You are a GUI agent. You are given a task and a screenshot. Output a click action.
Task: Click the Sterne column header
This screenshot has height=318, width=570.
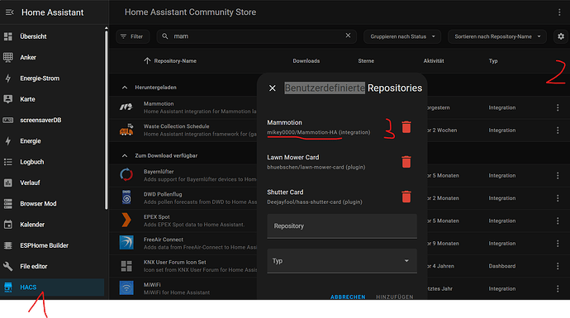click(366, 60)
